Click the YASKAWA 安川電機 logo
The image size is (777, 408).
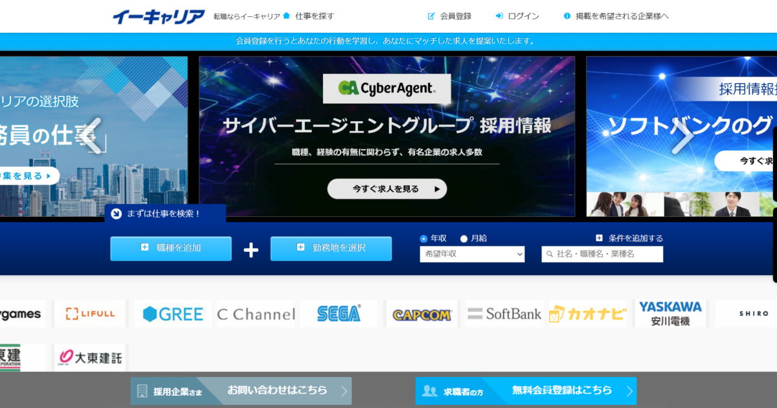[x=670, y=313]
